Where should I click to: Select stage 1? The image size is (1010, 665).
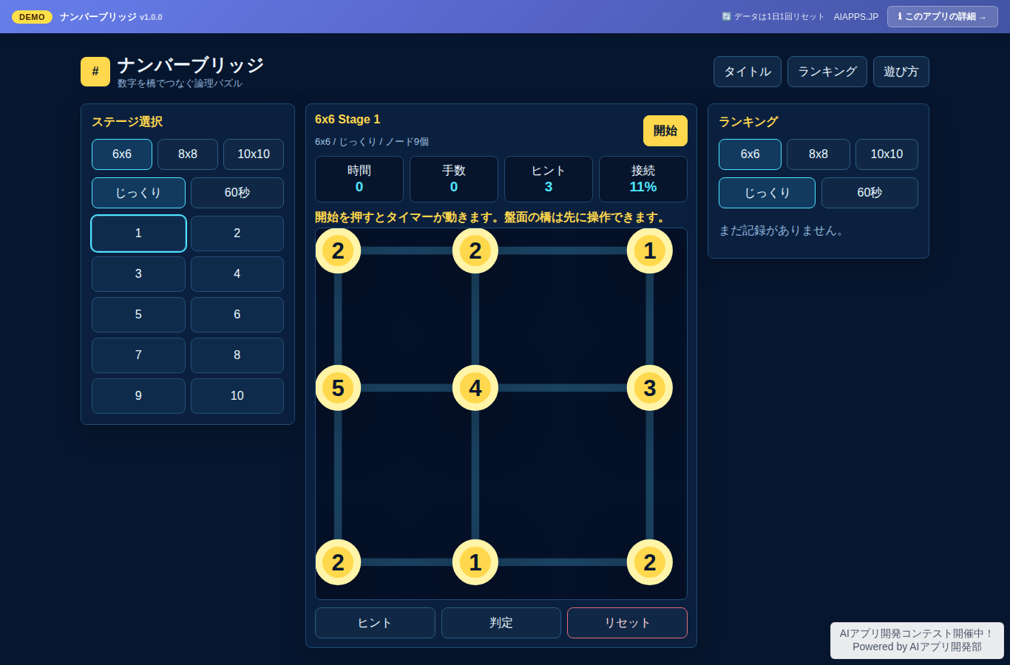138,233
